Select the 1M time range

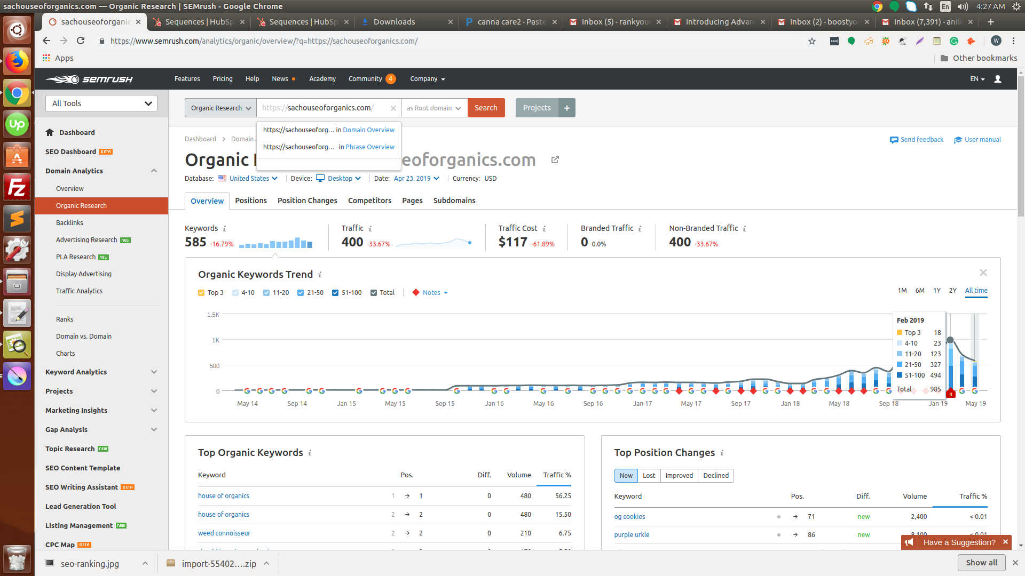(x=902, y=291)
